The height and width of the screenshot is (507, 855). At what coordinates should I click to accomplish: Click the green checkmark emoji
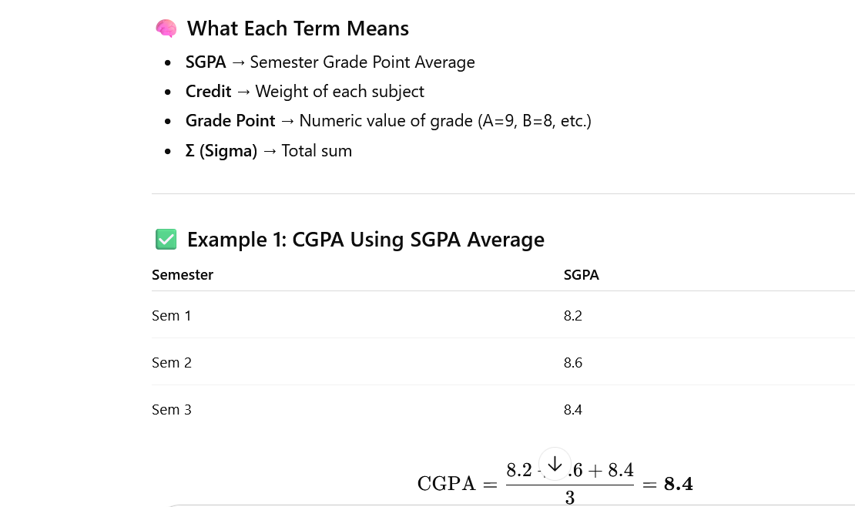tap(166, 240)
